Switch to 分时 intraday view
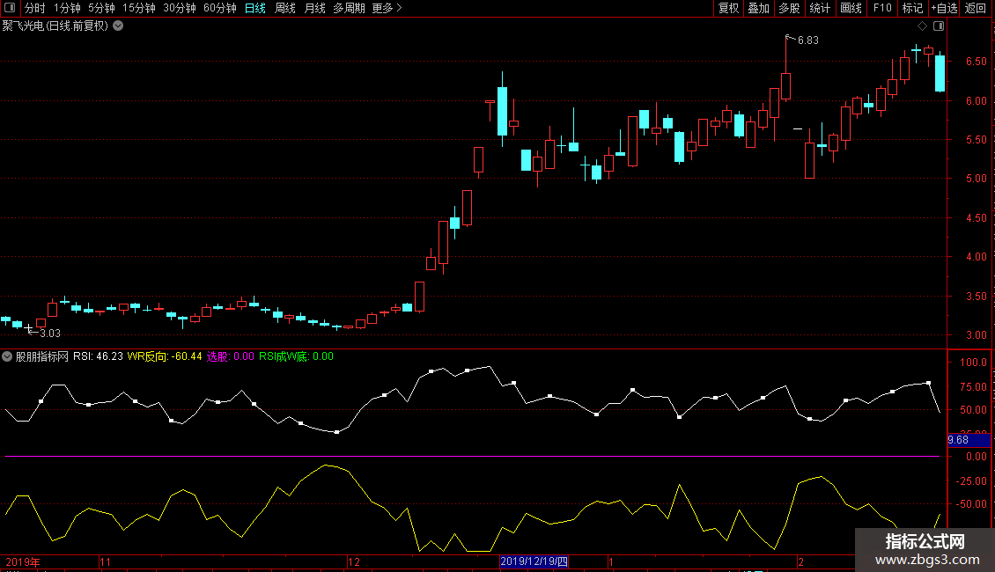This screenshot has width=995, height=572. (x=35, y=8)
